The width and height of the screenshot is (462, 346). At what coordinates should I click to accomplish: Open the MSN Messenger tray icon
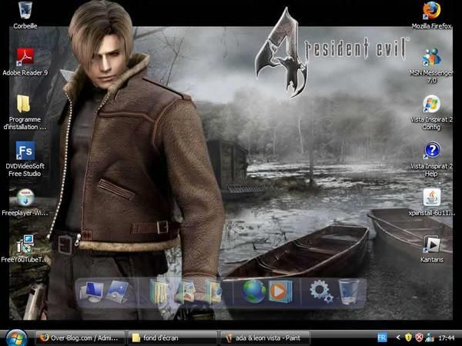(430, 338)
